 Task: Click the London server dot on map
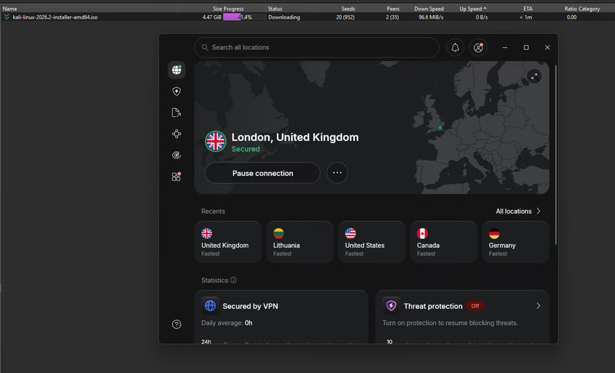click(440, 128)
